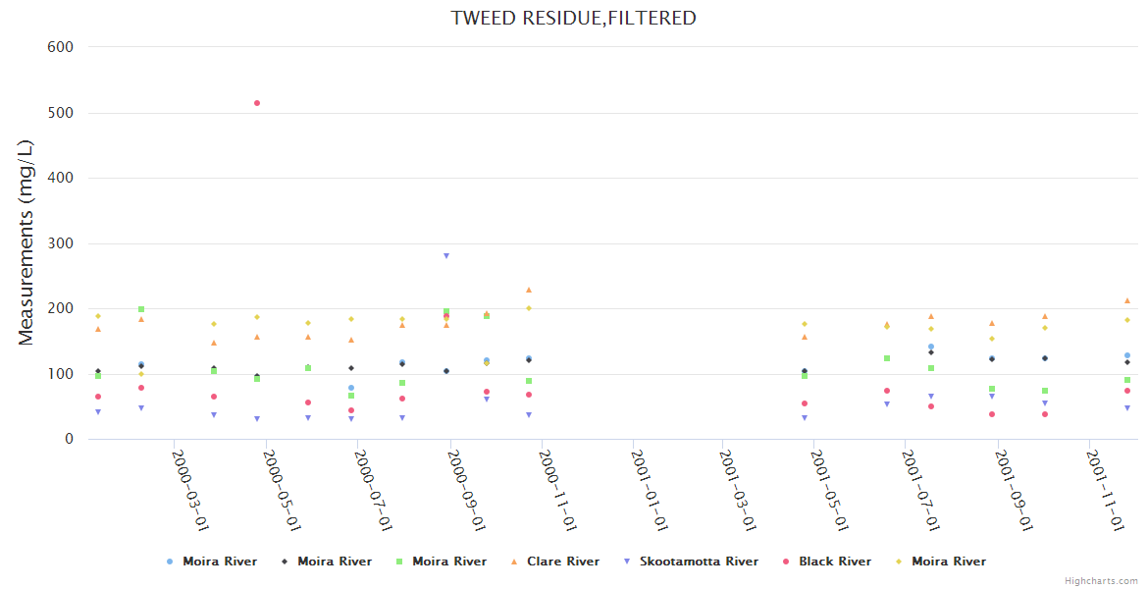
Task: Click the 300 y-axis tick label
Action: 61,243
